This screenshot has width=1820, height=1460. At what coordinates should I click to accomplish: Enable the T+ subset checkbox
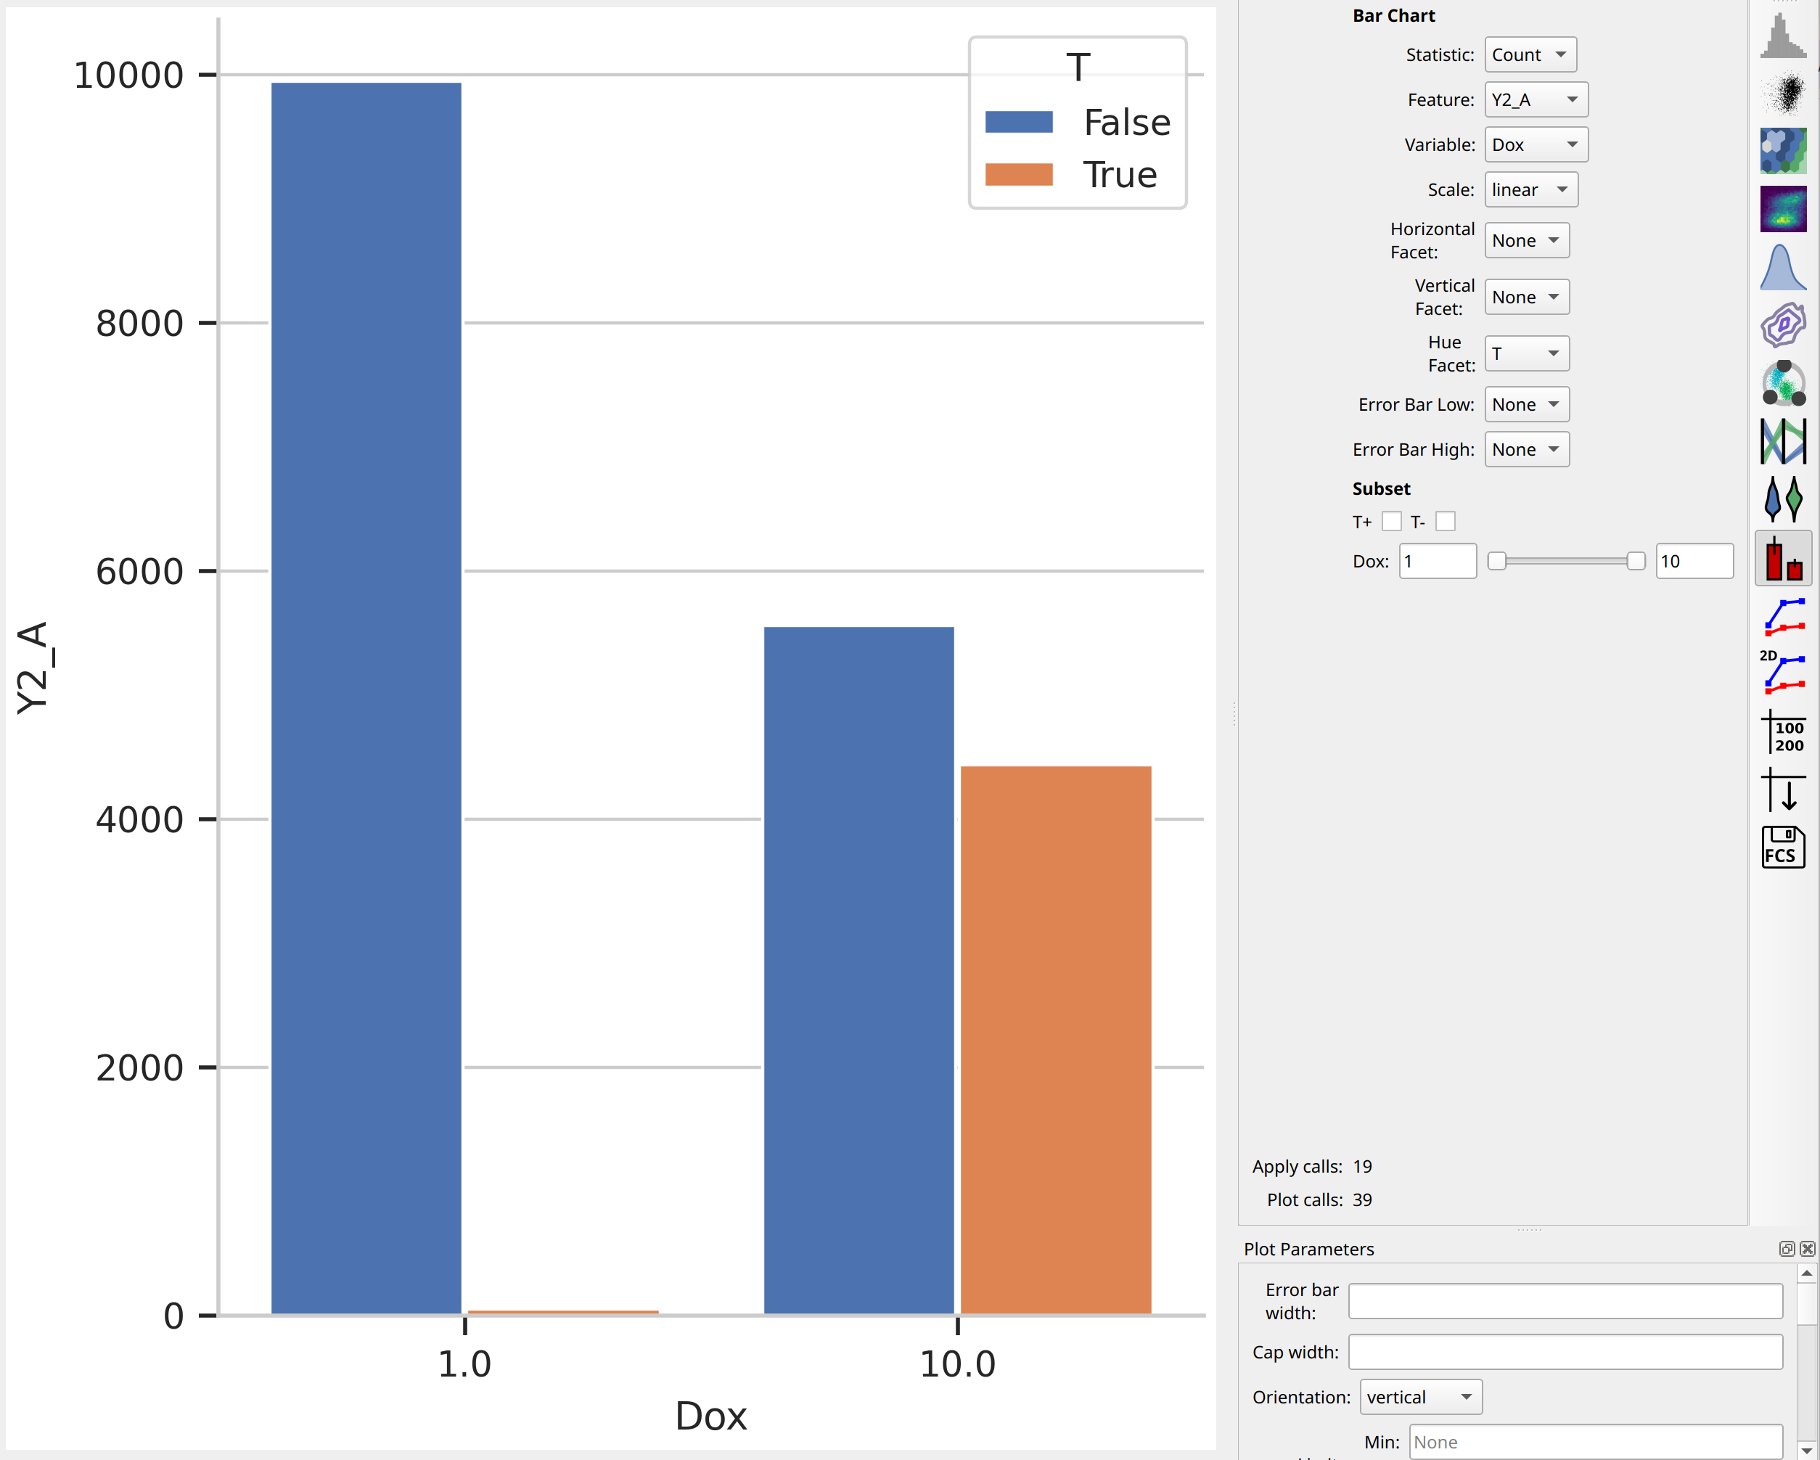1391,522
